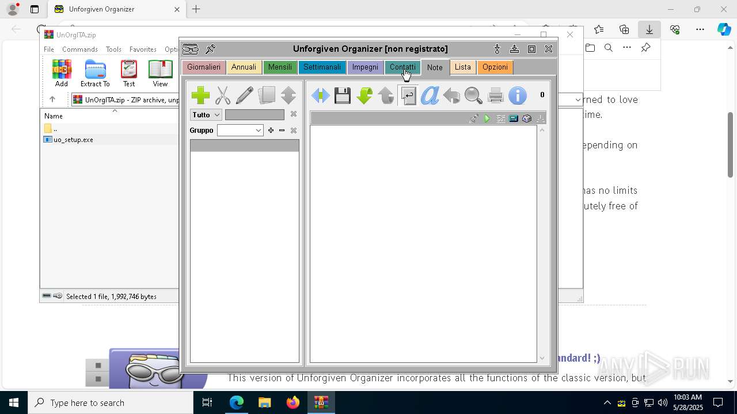Search notes with magnifying glass icon
Image resolution: width=737 pixels, height=414 pixels.
click(473, 95)
